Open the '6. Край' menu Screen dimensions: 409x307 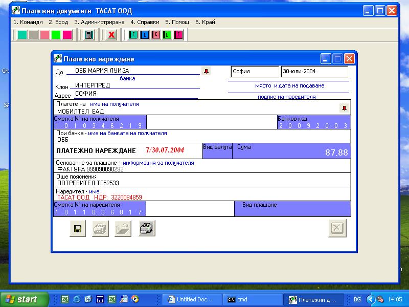(206, 22)
